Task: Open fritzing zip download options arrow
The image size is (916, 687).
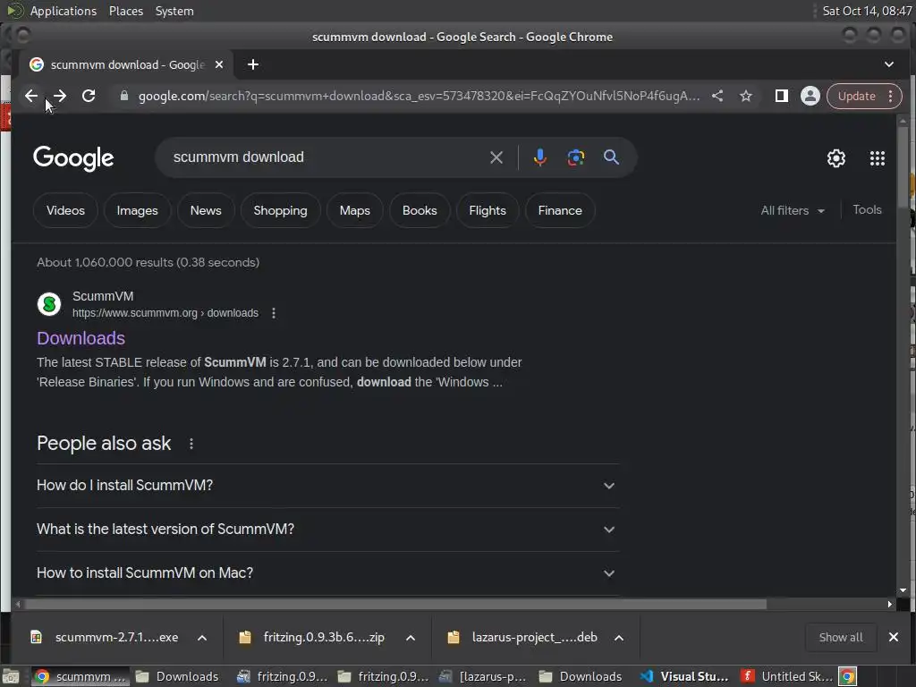Action: tap(411, 638)
